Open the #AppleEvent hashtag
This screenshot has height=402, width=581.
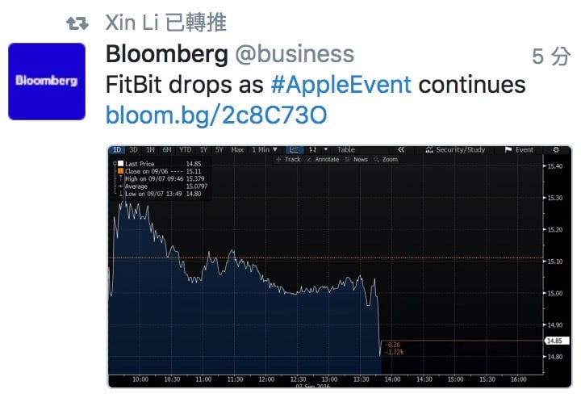pyautogui.click(x=341, y=85)
